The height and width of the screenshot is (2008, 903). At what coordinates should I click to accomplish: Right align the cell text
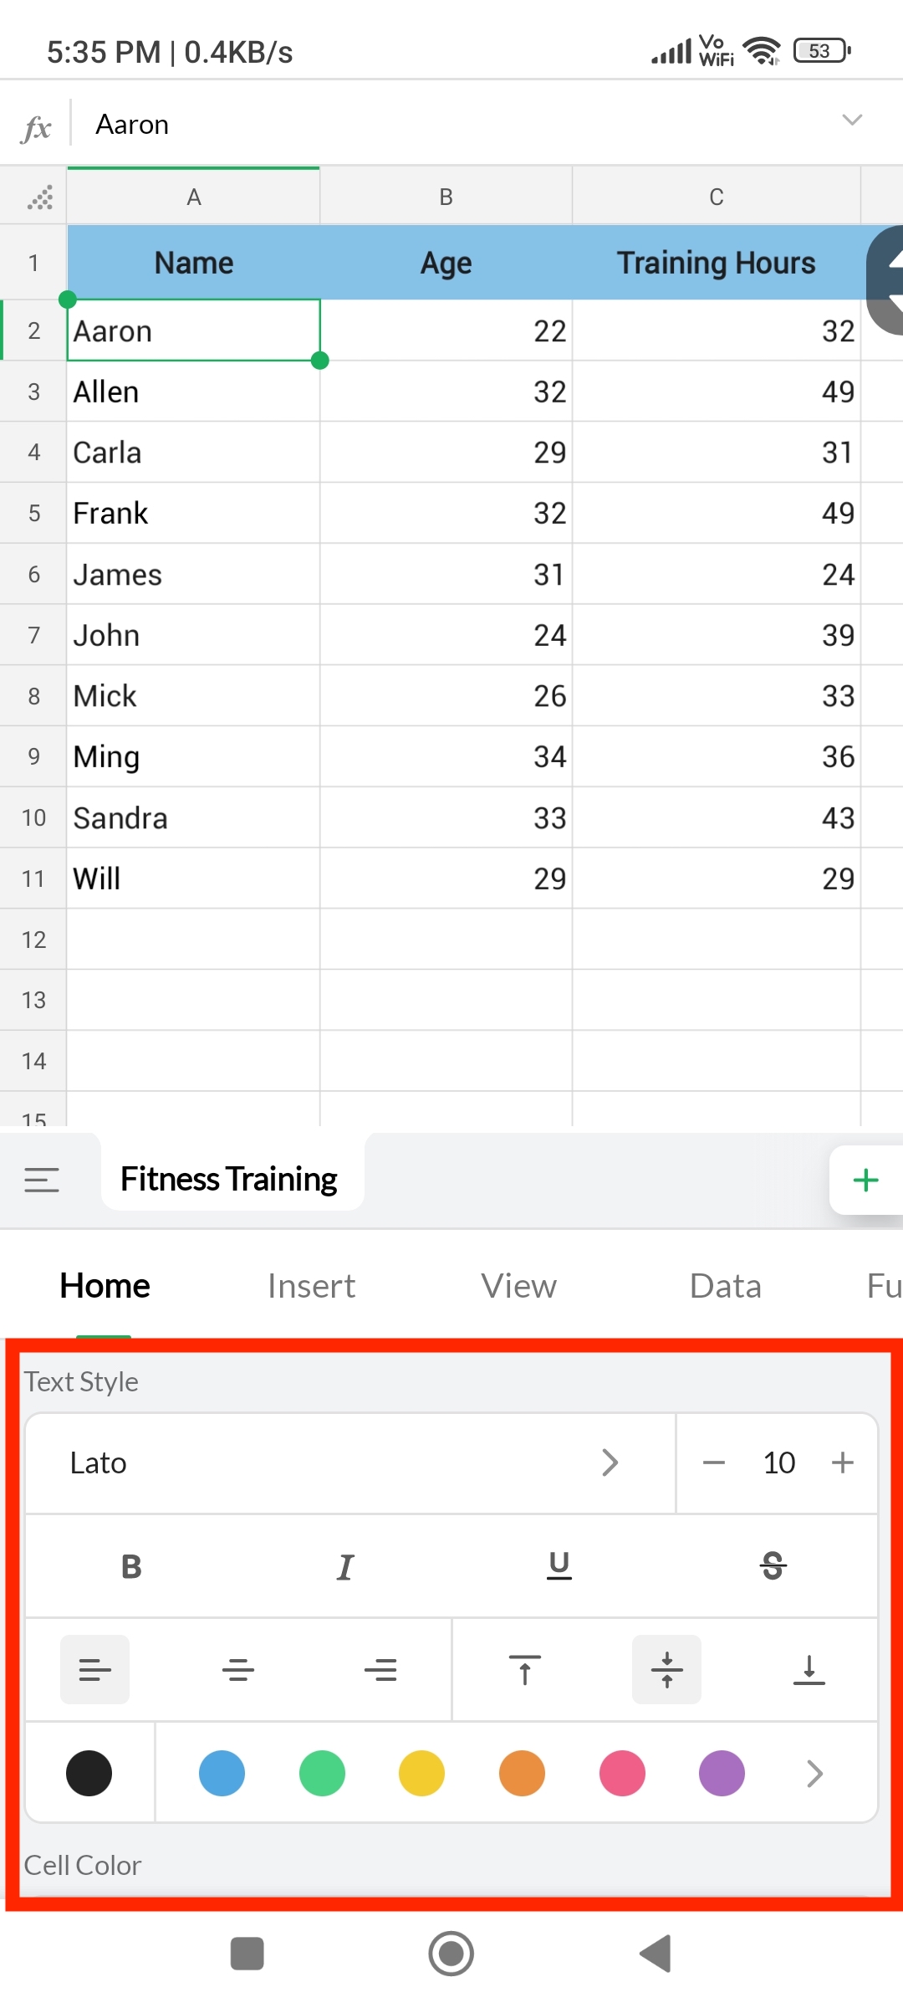click(380, 1670)
